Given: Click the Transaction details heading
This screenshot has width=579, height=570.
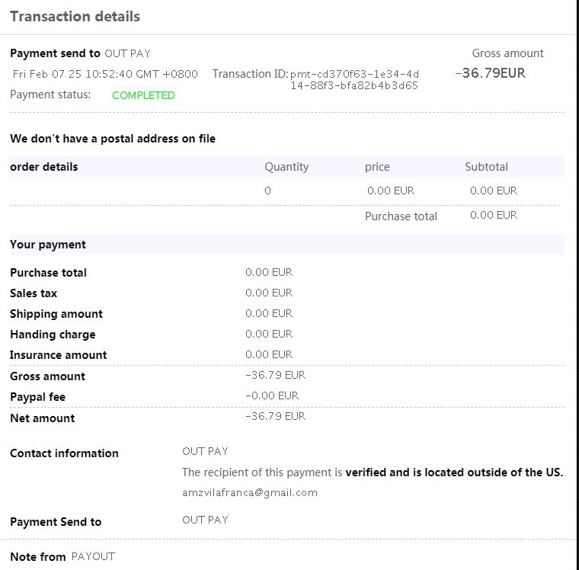Looking at the screenshot, I should 75,16.
